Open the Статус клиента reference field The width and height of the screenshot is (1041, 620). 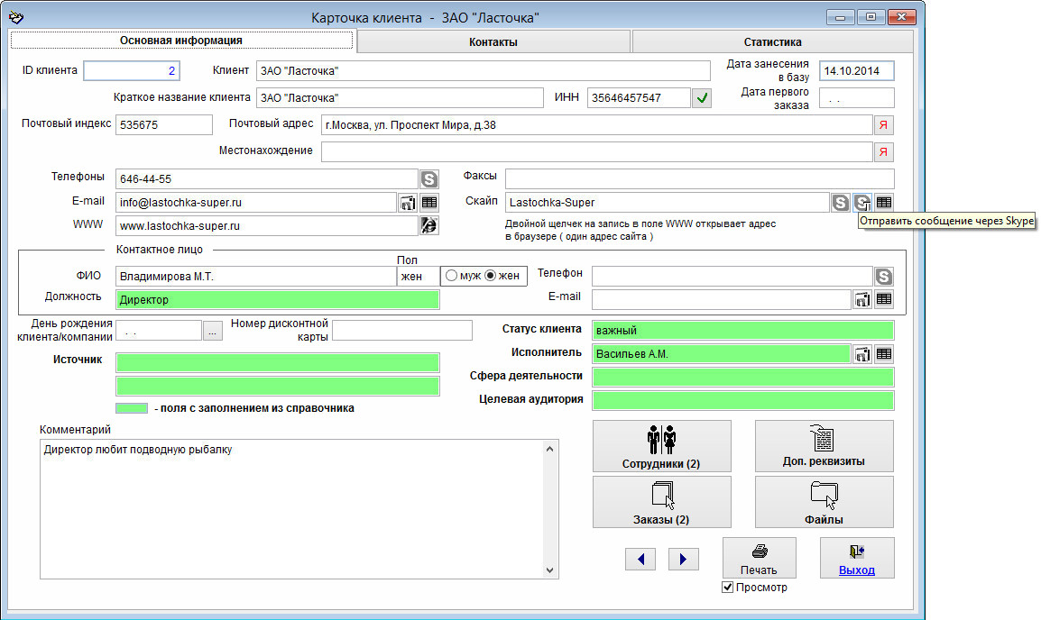coord(742,331)
